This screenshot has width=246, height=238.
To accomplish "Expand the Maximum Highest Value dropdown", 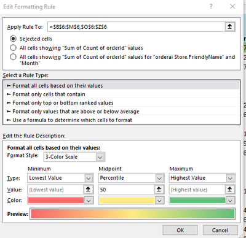I will click(x=230, y=178).
